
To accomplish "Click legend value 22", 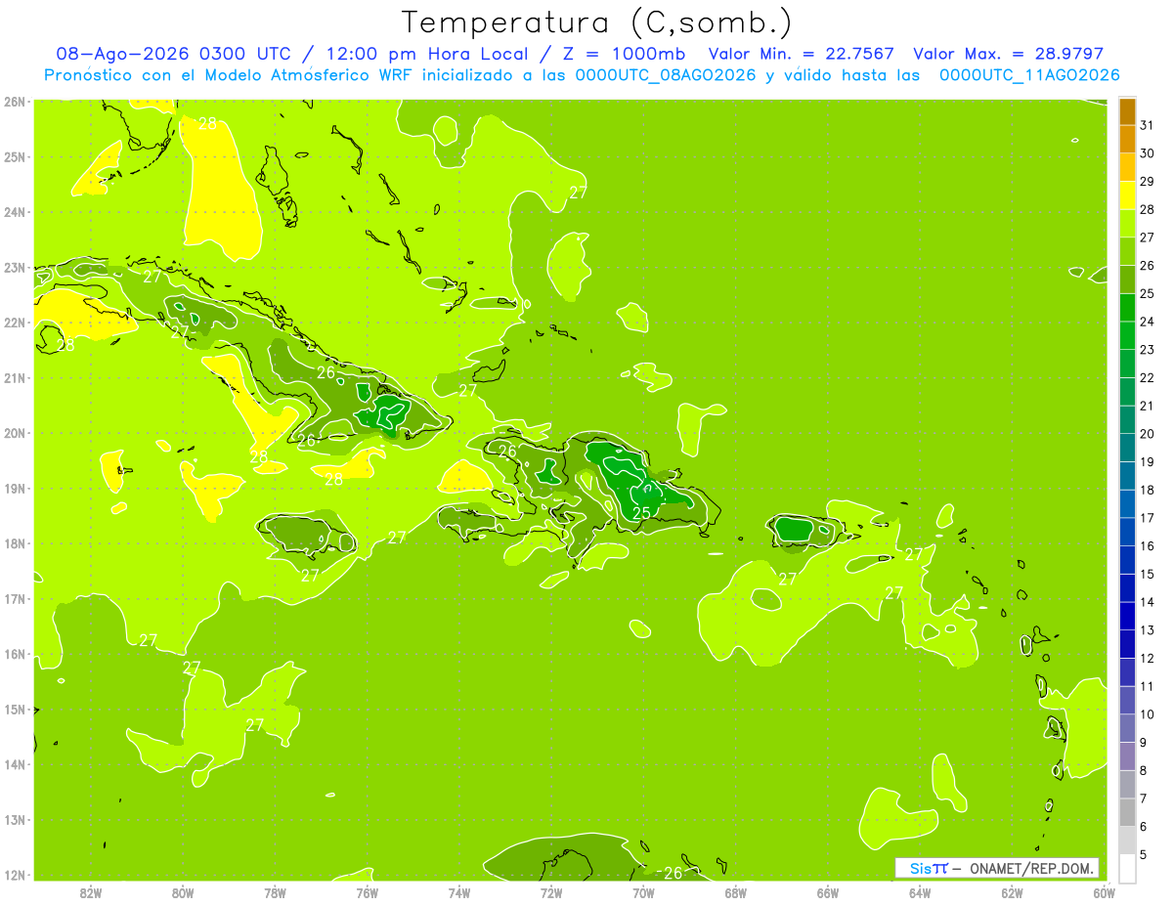I will point(1147,378).
